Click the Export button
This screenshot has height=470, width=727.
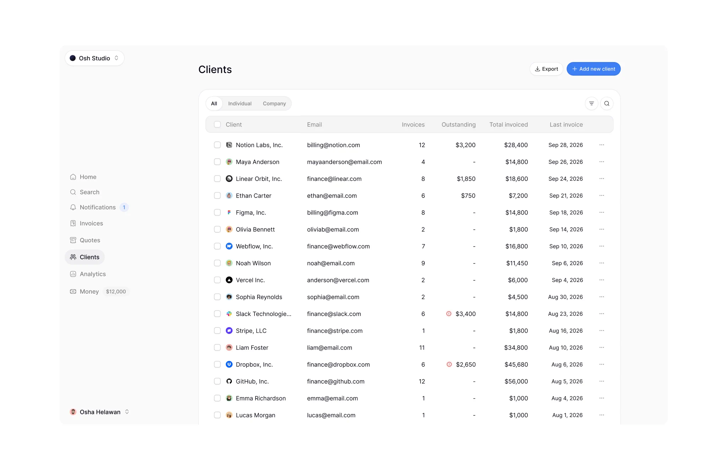tap(546, 69)
